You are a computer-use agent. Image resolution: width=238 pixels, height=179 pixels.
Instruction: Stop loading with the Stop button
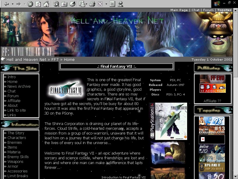[30, 4]
